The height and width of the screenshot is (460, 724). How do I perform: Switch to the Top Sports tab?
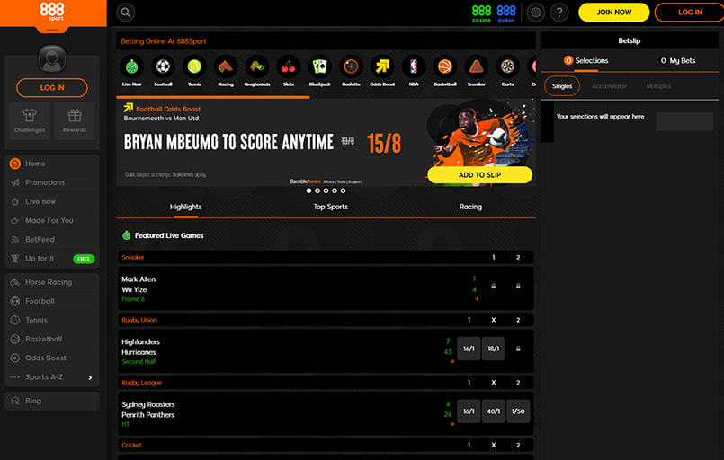[331, 207]
